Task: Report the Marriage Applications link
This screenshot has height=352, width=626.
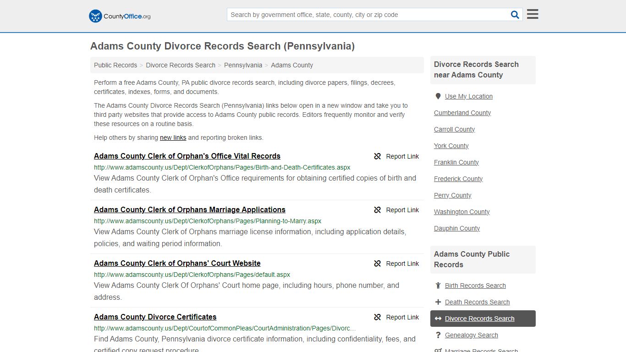Action: pos(396,210)
